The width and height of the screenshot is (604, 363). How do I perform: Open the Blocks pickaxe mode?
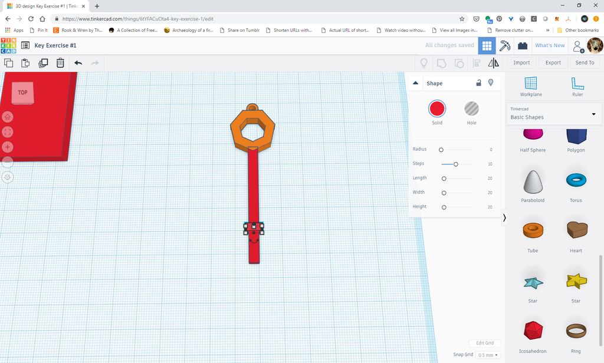pos(505,46)
